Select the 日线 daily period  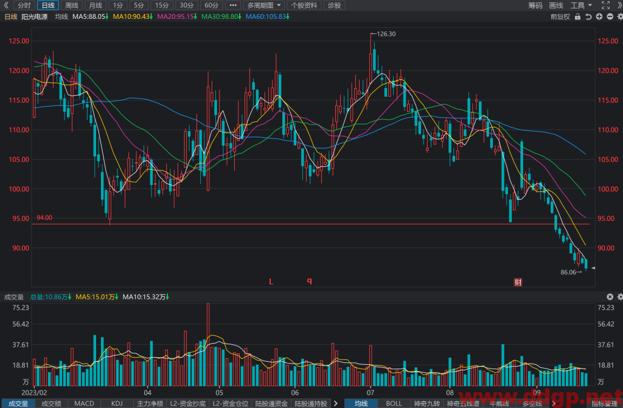[x=48, y=5]
